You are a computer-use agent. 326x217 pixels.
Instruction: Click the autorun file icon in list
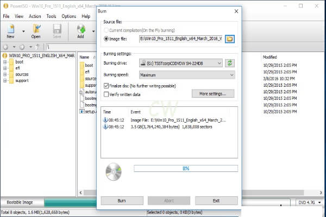82,92
